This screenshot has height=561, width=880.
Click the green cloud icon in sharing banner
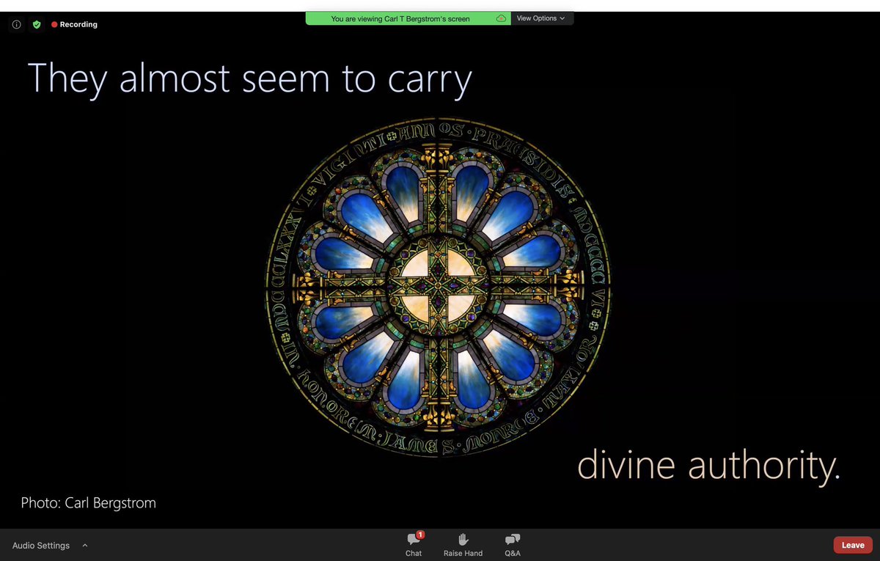pos(501,18)
